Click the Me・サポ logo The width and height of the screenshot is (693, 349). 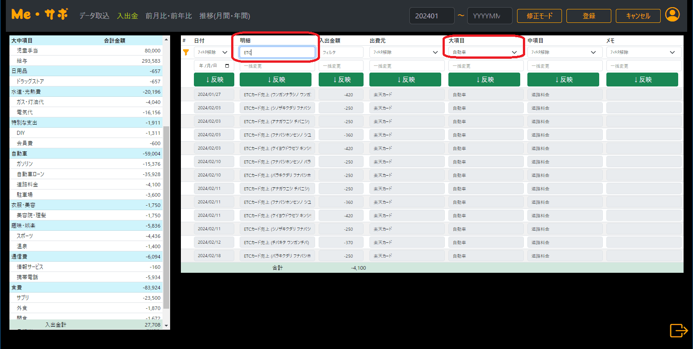coord(39,15)
